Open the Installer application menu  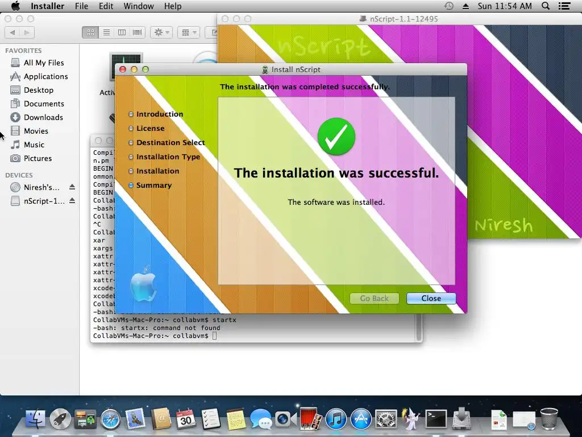[48, 6]
